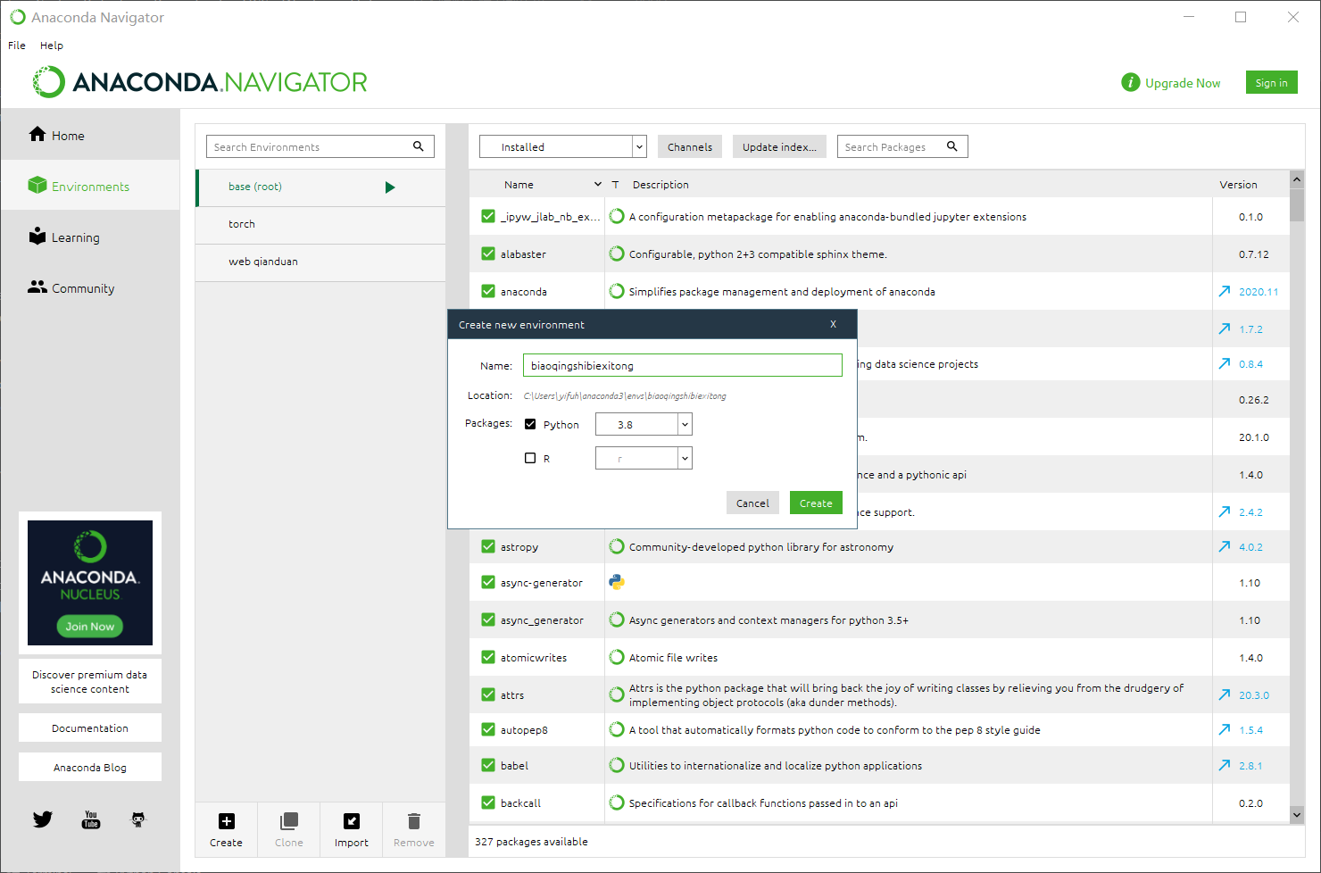This screenshot has width=1321, height=873.
Task: Click the package list scroll up arrow
Action: (1297, 179)
